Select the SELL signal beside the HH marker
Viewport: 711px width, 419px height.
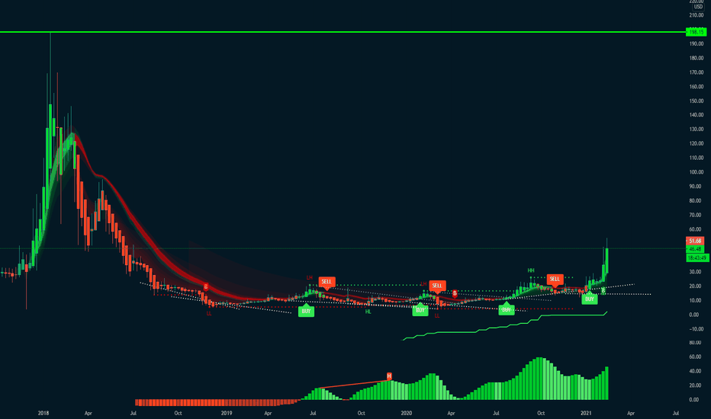(555, 280)
